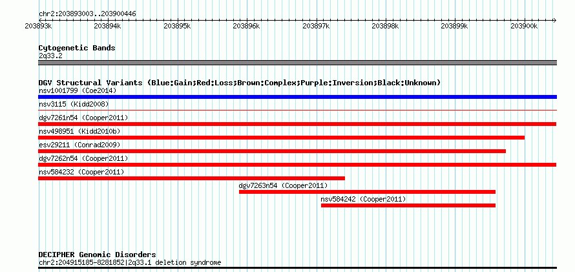This screenshot has height=272, width=575.
Task: Open the dgv7261n54 (Cooper2011) label
Action: tap(83, 118)
